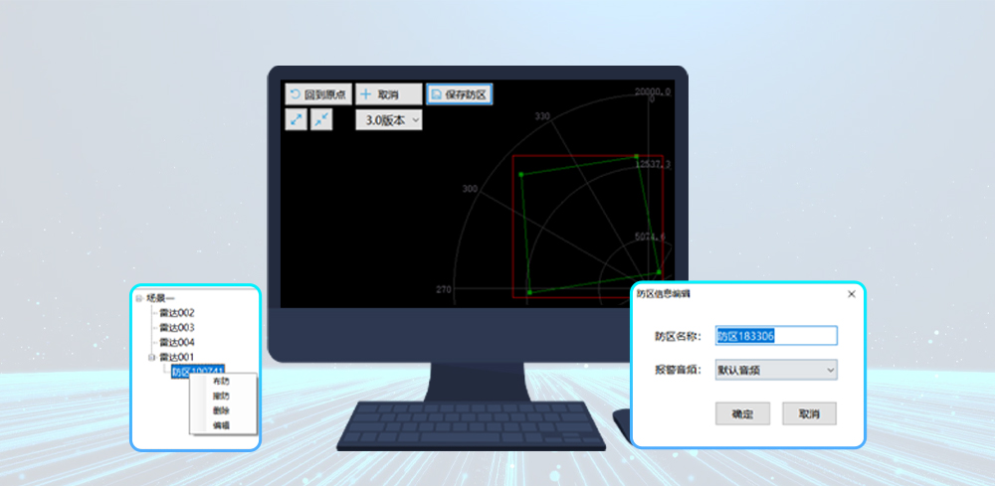The width and height of the screenshot is (995, 486).
Task: Choose 布防 from the context menu
Action: pos(221,382)
